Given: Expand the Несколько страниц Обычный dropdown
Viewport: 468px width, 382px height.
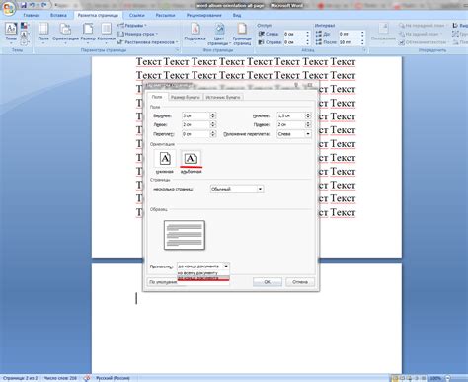Looking at the screenshot, I should click(260, 189).
